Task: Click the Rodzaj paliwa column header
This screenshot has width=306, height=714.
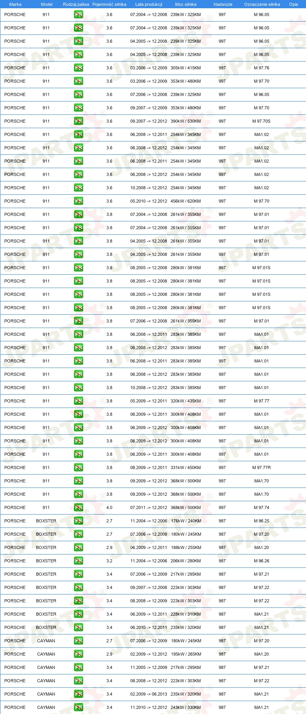Action: click(76, 4)
